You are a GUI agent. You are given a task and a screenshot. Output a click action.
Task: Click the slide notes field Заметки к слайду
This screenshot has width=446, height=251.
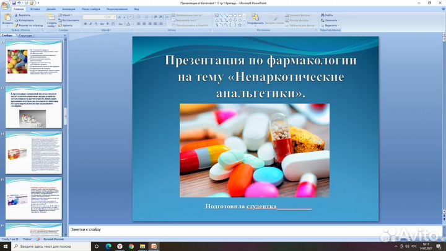pyautogui.click(x=255, y=231)
